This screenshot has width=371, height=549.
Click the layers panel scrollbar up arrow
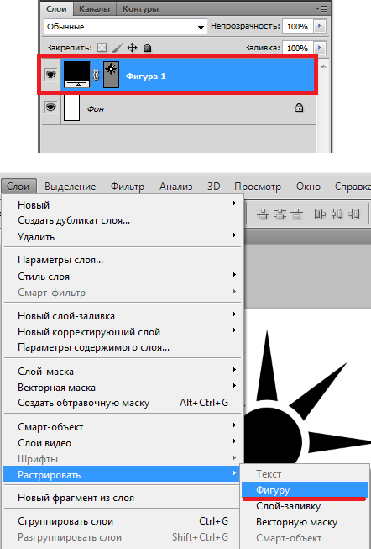[323, 66]
